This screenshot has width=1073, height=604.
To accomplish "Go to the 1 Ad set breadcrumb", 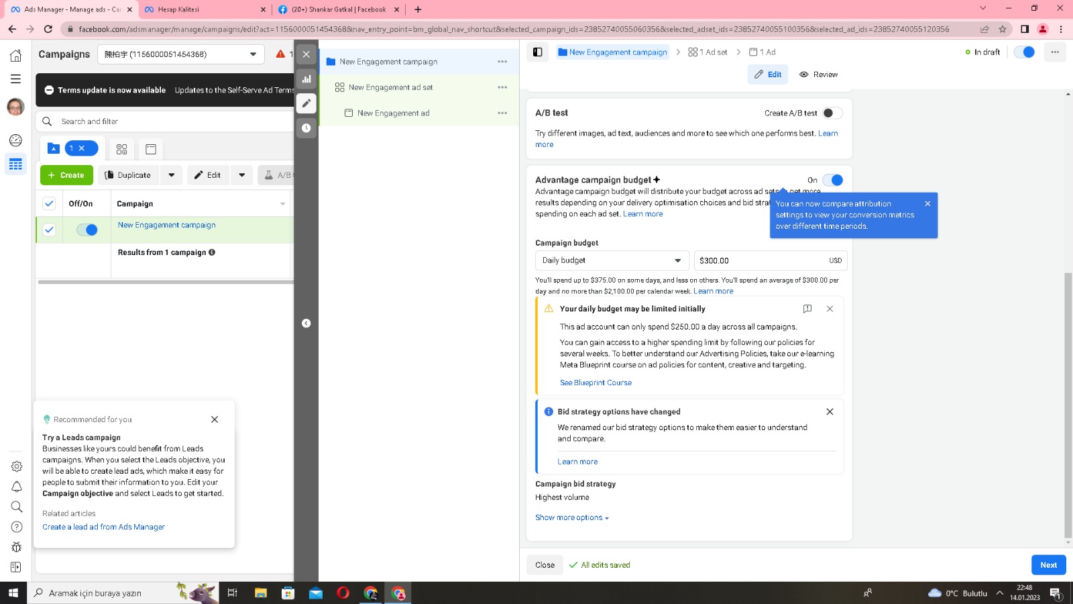I will pos(708,52).
